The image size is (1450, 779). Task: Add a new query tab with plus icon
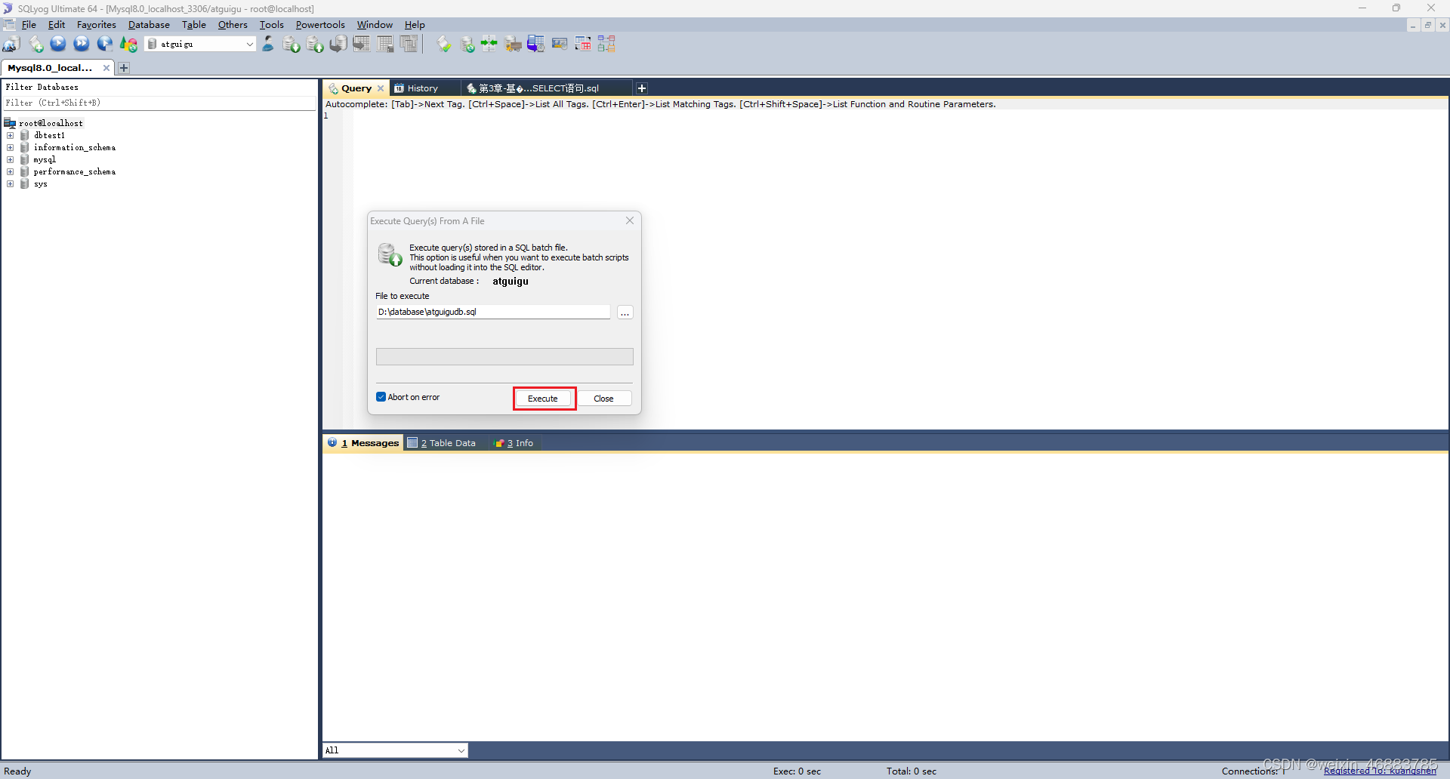[x=642, y=88]
